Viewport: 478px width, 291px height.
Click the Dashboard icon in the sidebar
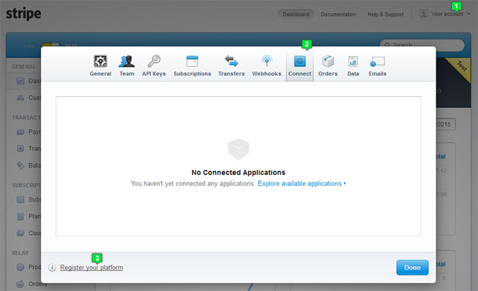point(20,81)
